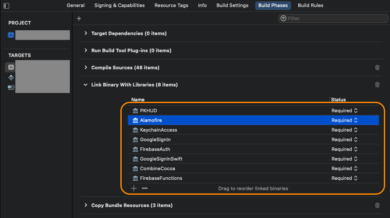Viewport: 390px width, 218px height.
Task: Add a new build phase plus icon
Action: 79,18
